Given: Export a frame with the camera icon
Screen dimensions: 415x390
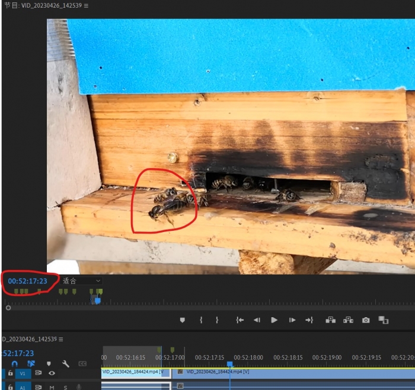Looking at the screenshot, I should point(366,320).
